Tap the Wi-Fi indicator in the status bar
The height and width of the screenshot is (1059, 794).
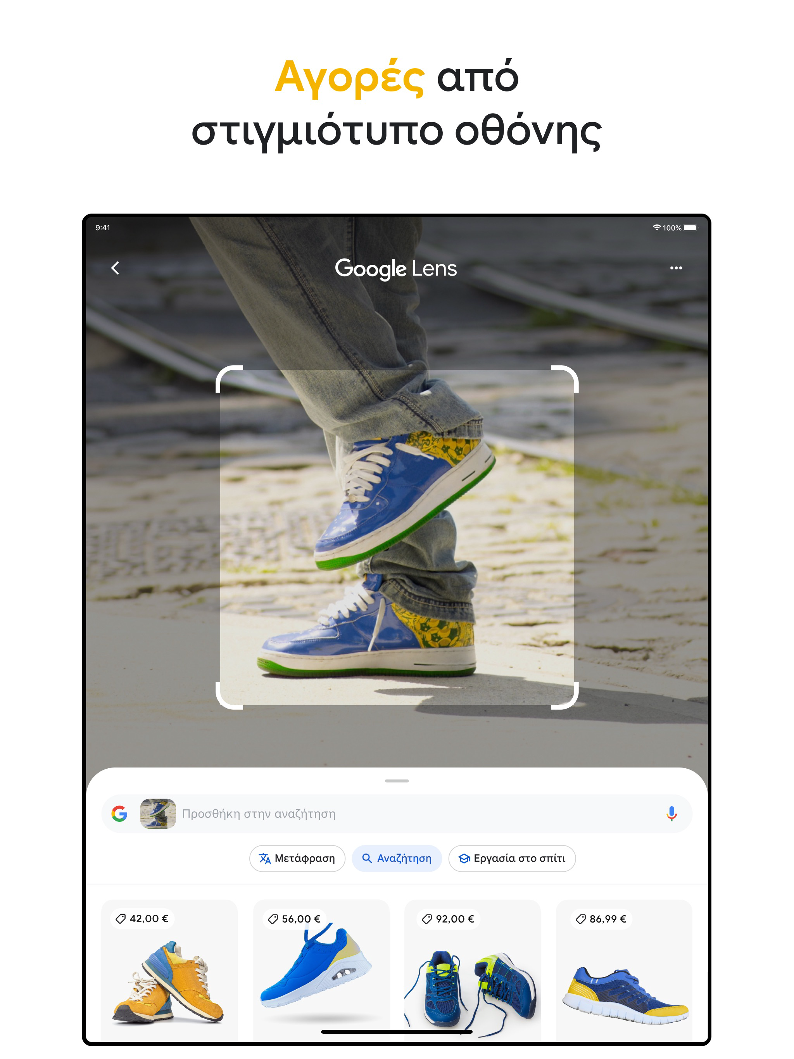pos(658,228)
